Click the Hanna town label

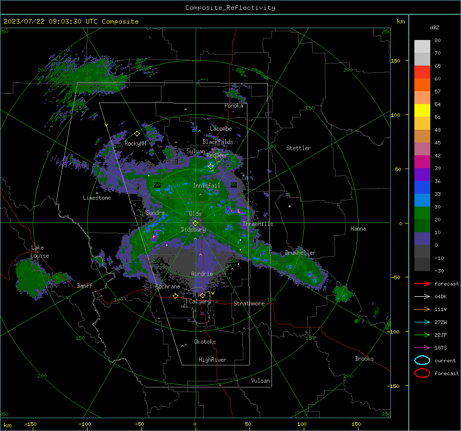point(358,229)
